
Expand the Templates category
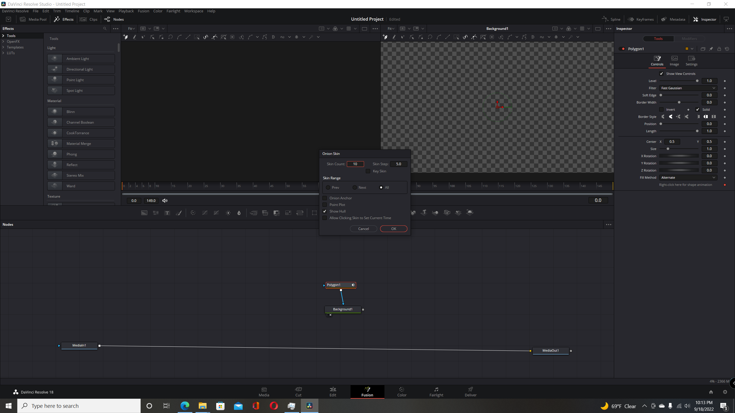pyautogui.click(x=3, y=47)
